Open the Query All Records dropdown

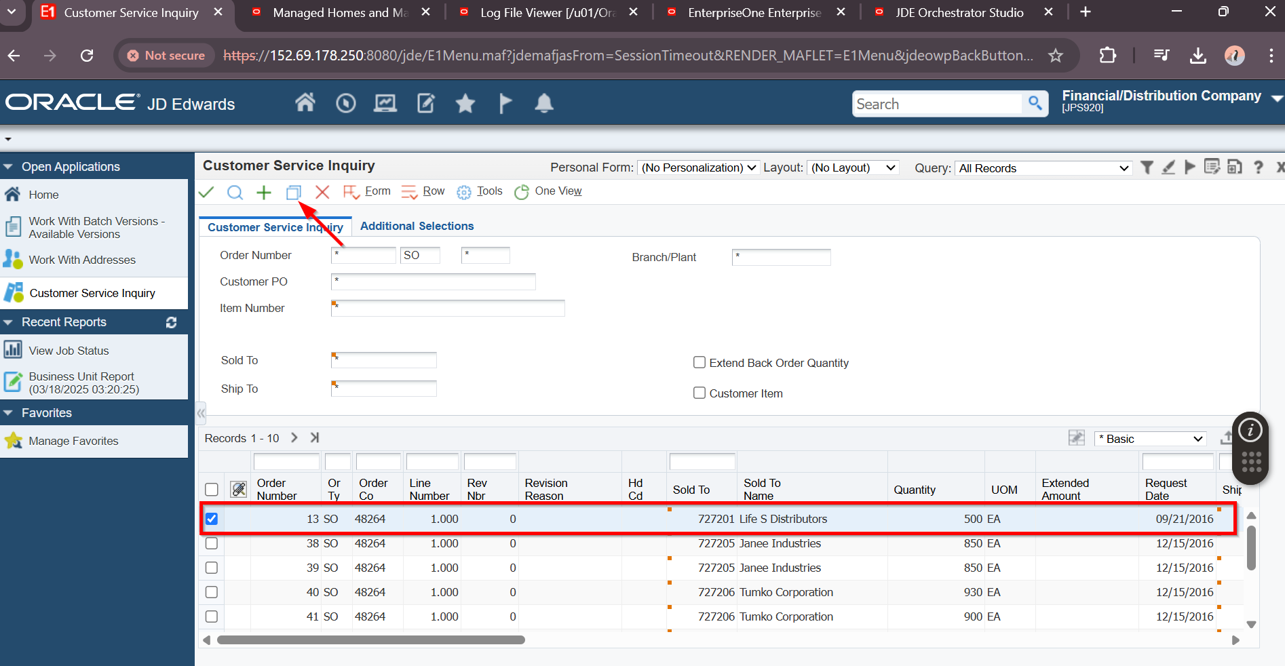click(x=1043, y=168)
